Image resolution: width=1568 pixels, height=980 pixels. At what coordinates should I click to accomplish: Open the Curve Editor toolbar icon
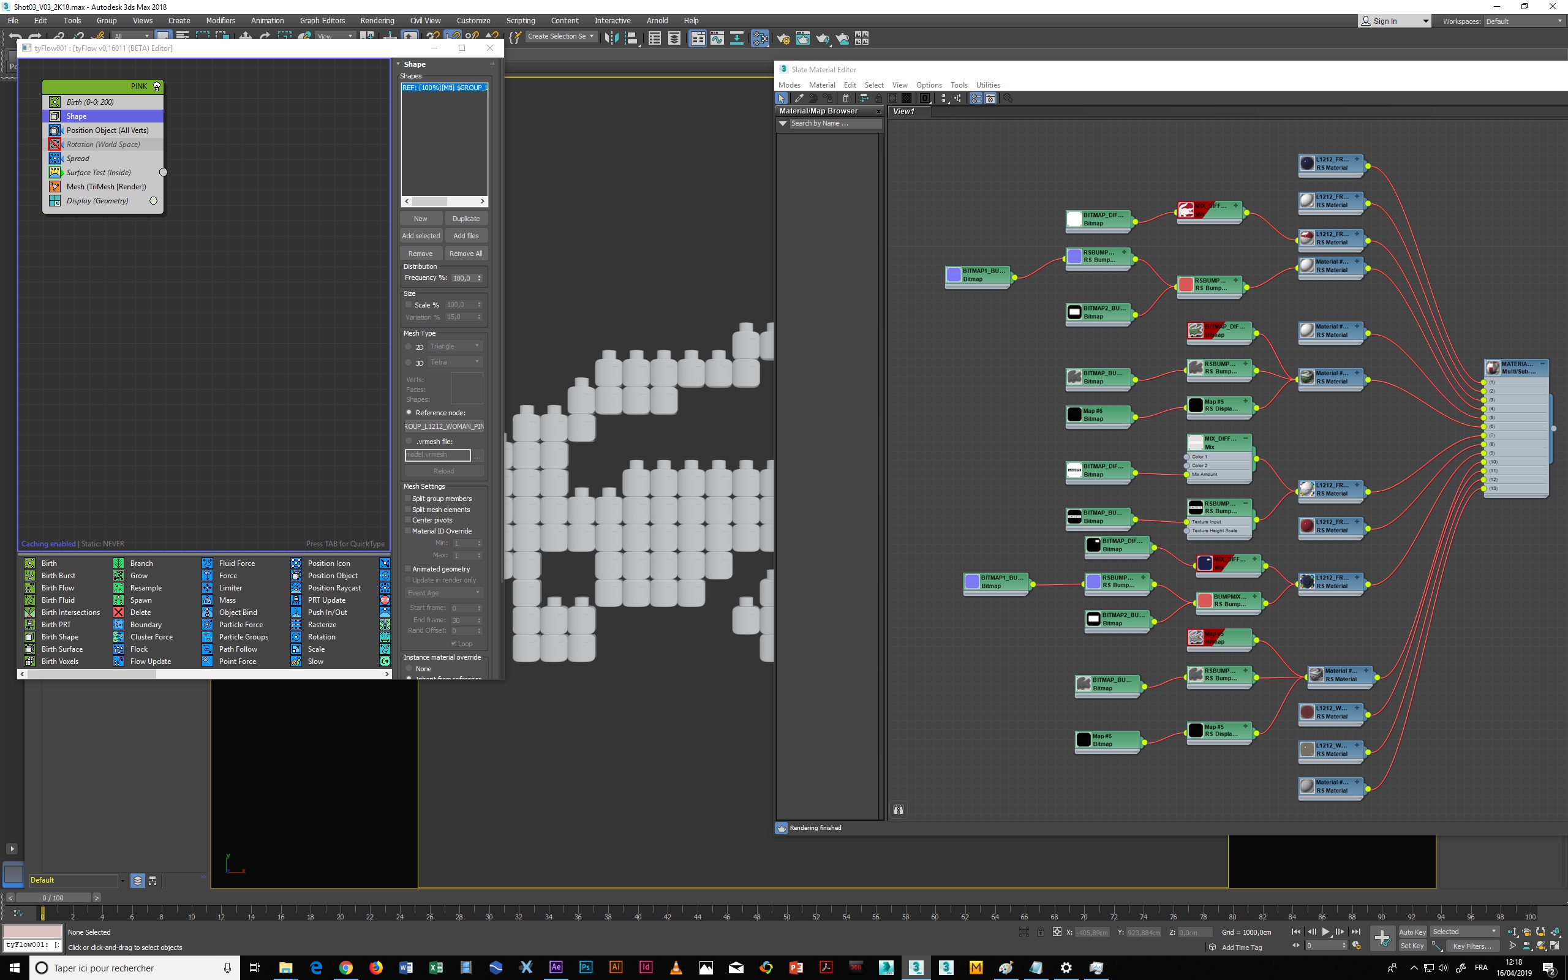pos(717,38)
